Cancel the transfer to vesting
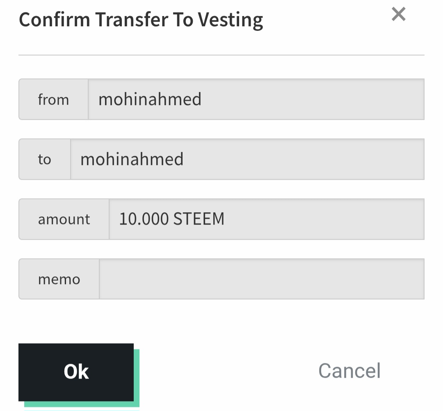The height and width of the screenshot is (411, 443). [349, 371]
